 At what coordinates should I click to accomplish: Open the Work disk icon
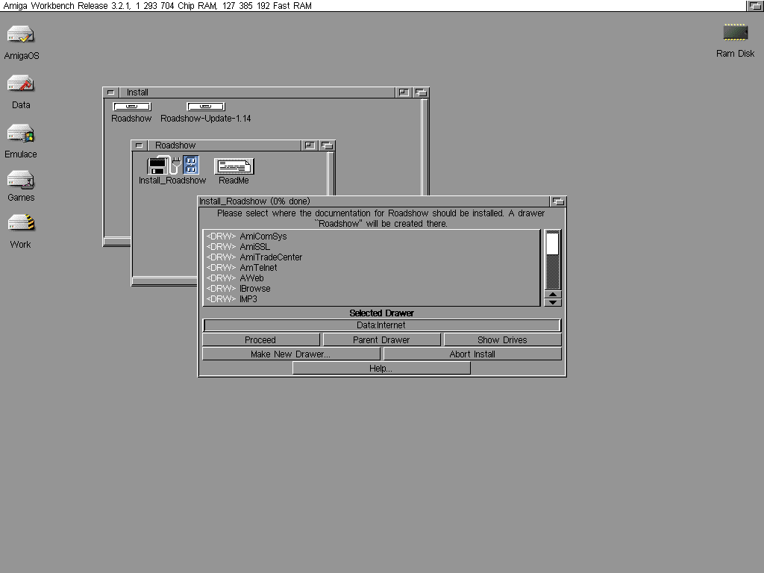tap(21, 223)
